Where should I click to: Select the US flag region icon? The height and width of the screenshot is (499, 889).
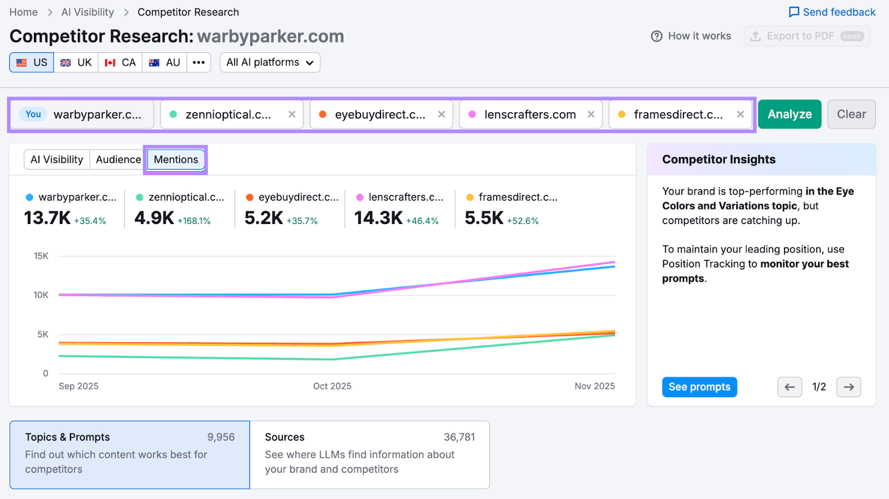tap(22, 62)
